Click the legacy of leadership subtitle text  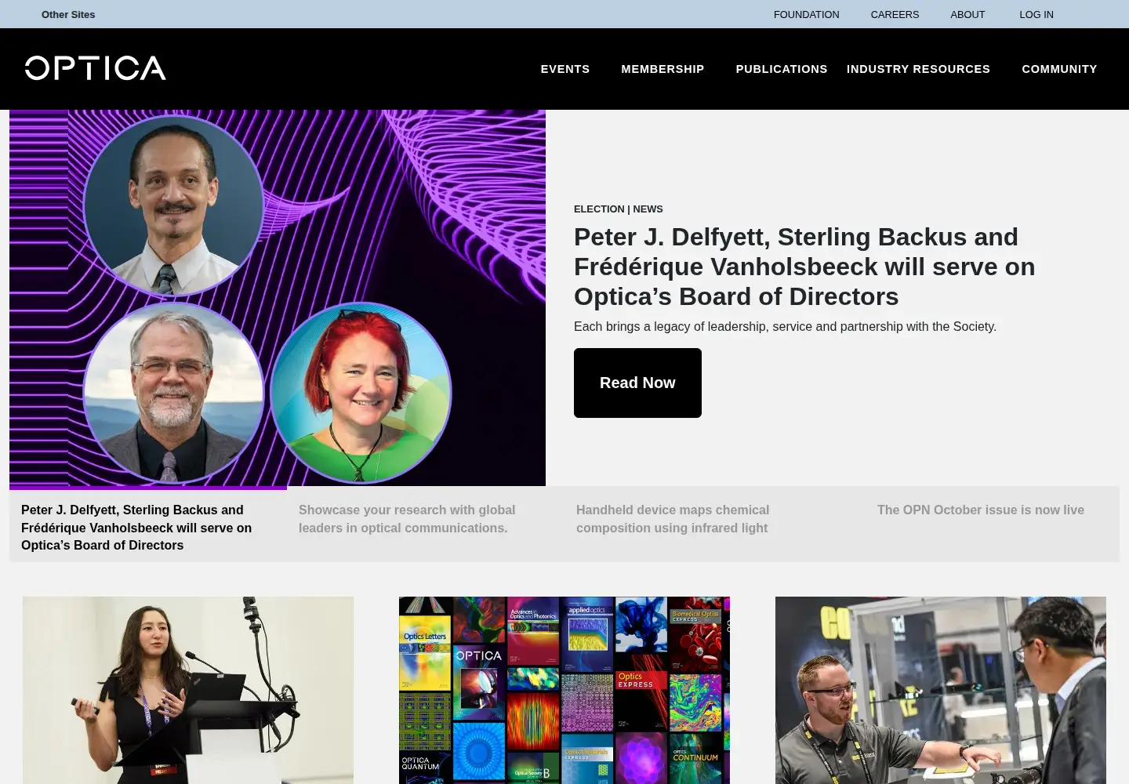click(x=785, y=326)
